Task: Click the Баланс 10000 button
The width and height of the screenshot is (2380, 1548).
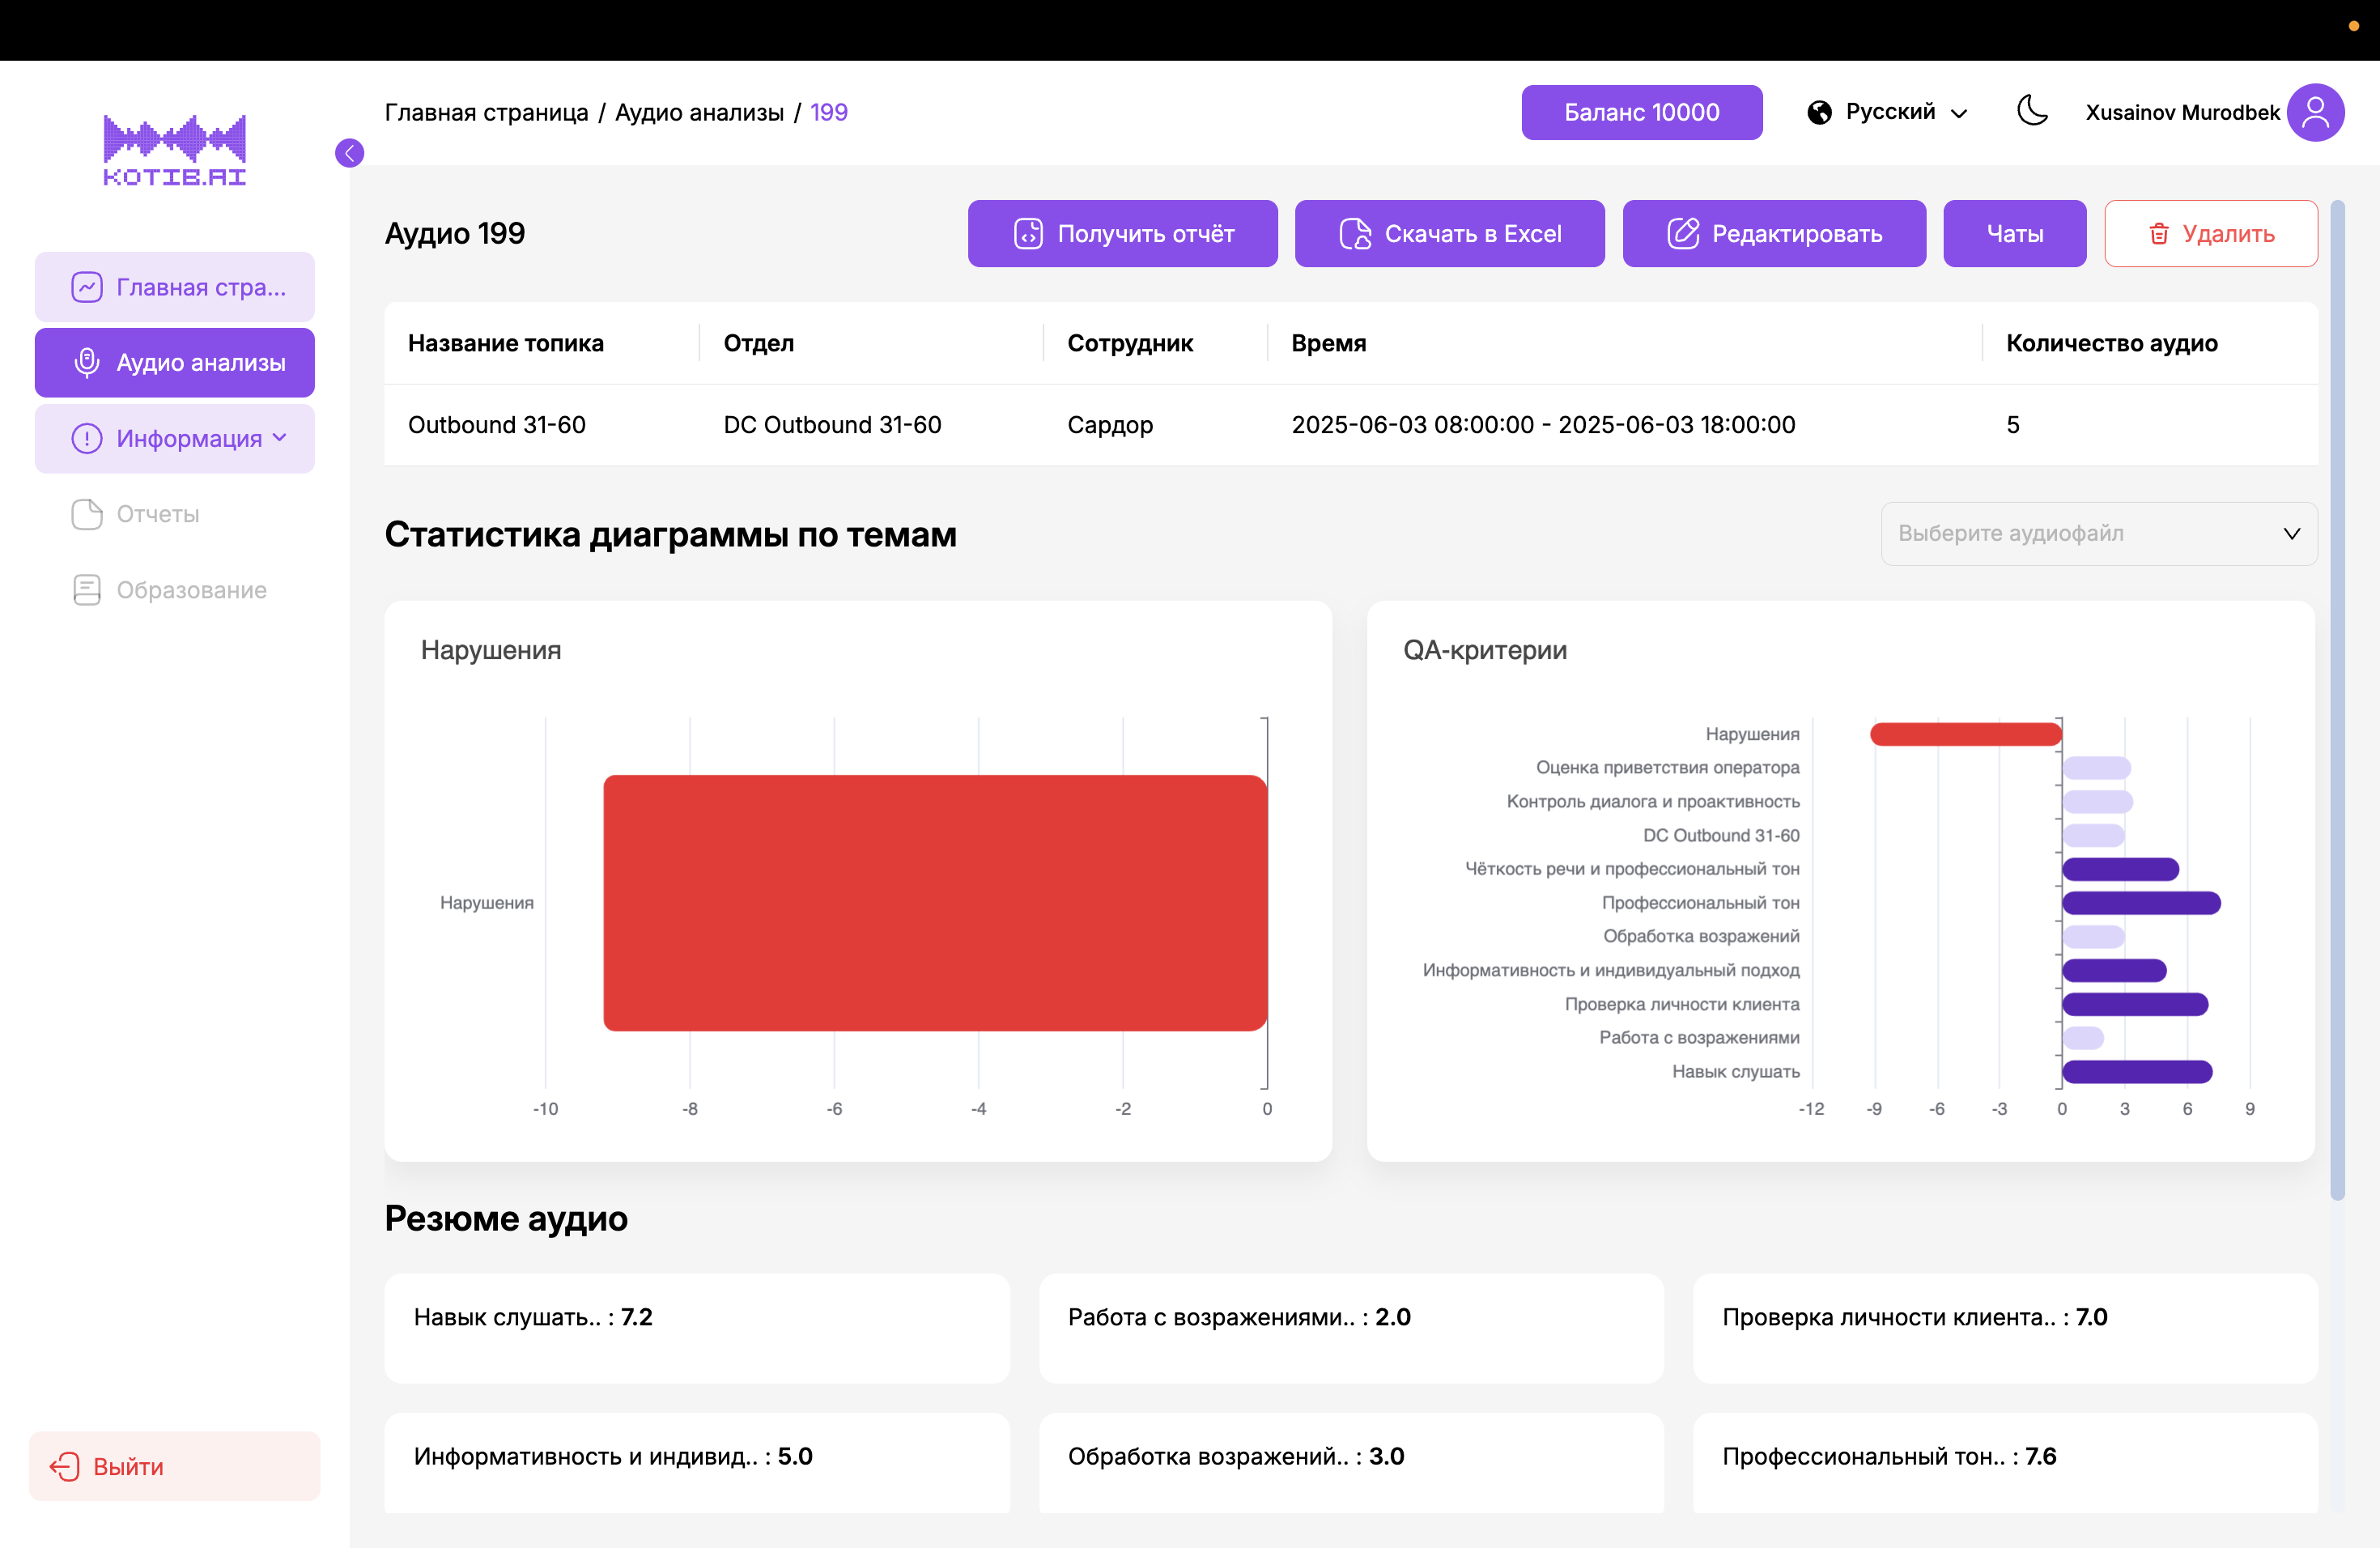Action: [1641, 112]
